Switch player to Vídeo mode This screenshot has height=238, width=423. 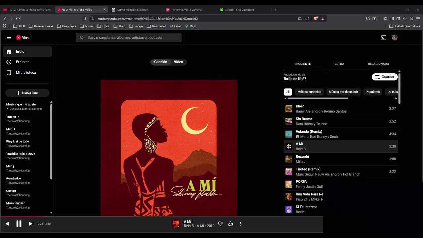click(x=178, y=62)
